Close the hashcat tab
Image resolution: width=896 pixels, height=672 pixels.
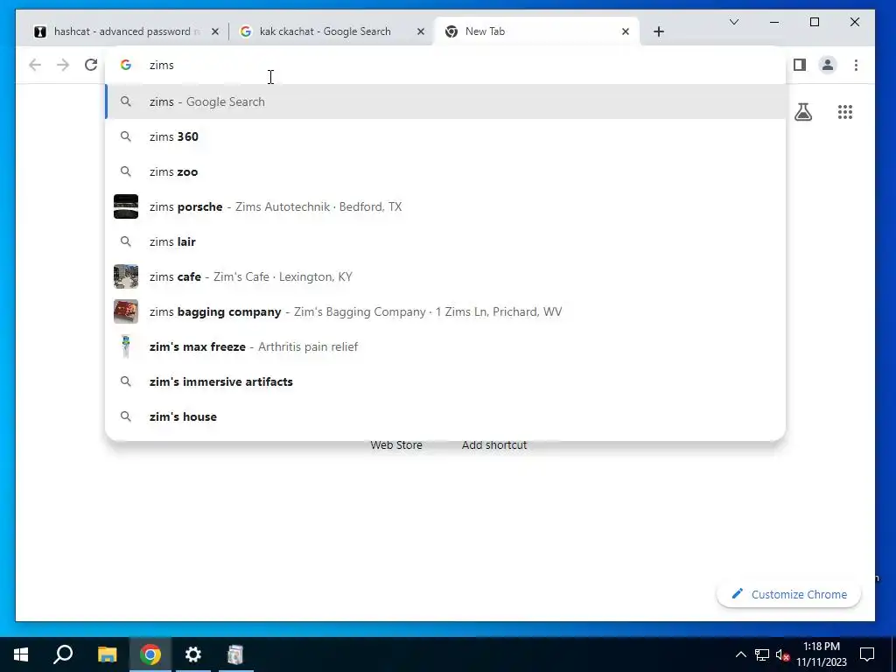215,31
